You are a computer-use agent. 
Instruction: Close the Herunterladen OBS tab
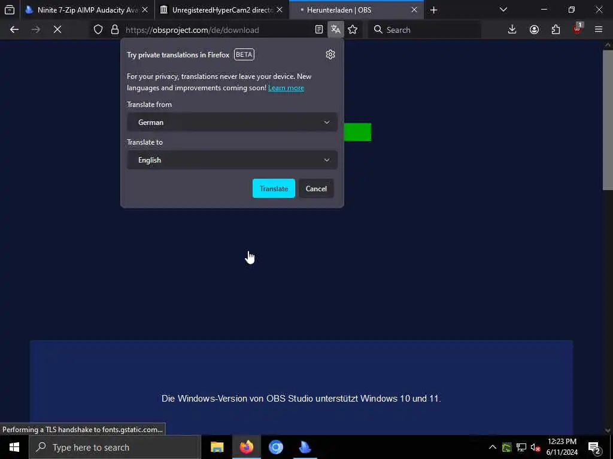pos(414,10)
